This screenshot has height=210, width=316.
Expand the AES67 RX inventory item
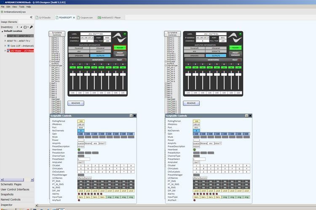(5, 36)
